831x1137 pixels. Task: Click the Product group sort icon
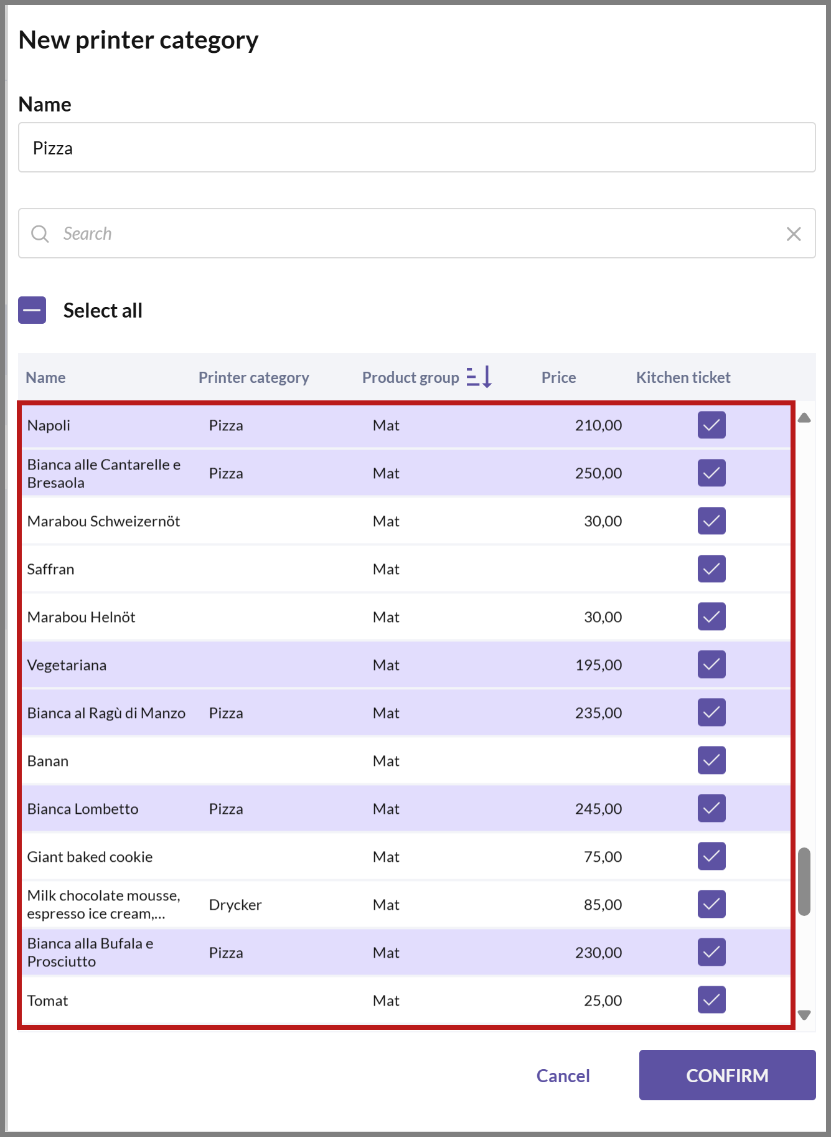pyautogui.click(x=479, y=377)
